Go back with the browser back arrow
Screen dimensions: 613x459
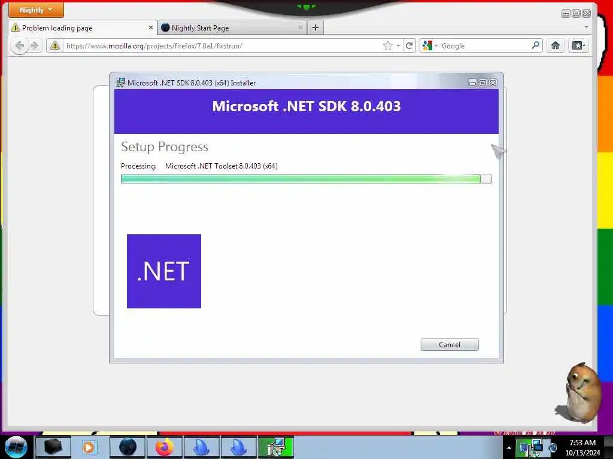pyautogui.click(x=20, y=45)
